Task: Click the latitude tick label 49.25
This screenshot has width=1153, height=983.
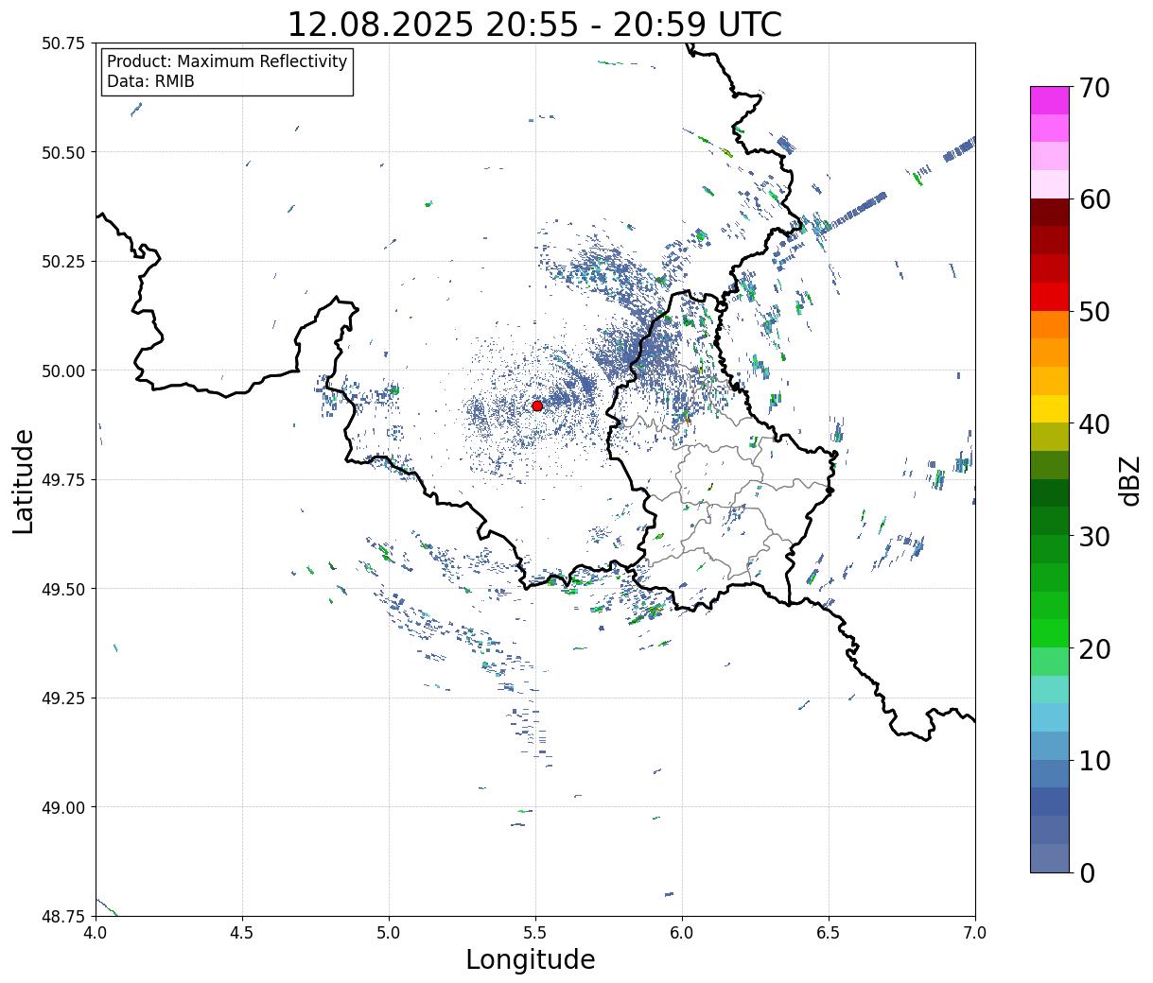Action: click(63, 698)
